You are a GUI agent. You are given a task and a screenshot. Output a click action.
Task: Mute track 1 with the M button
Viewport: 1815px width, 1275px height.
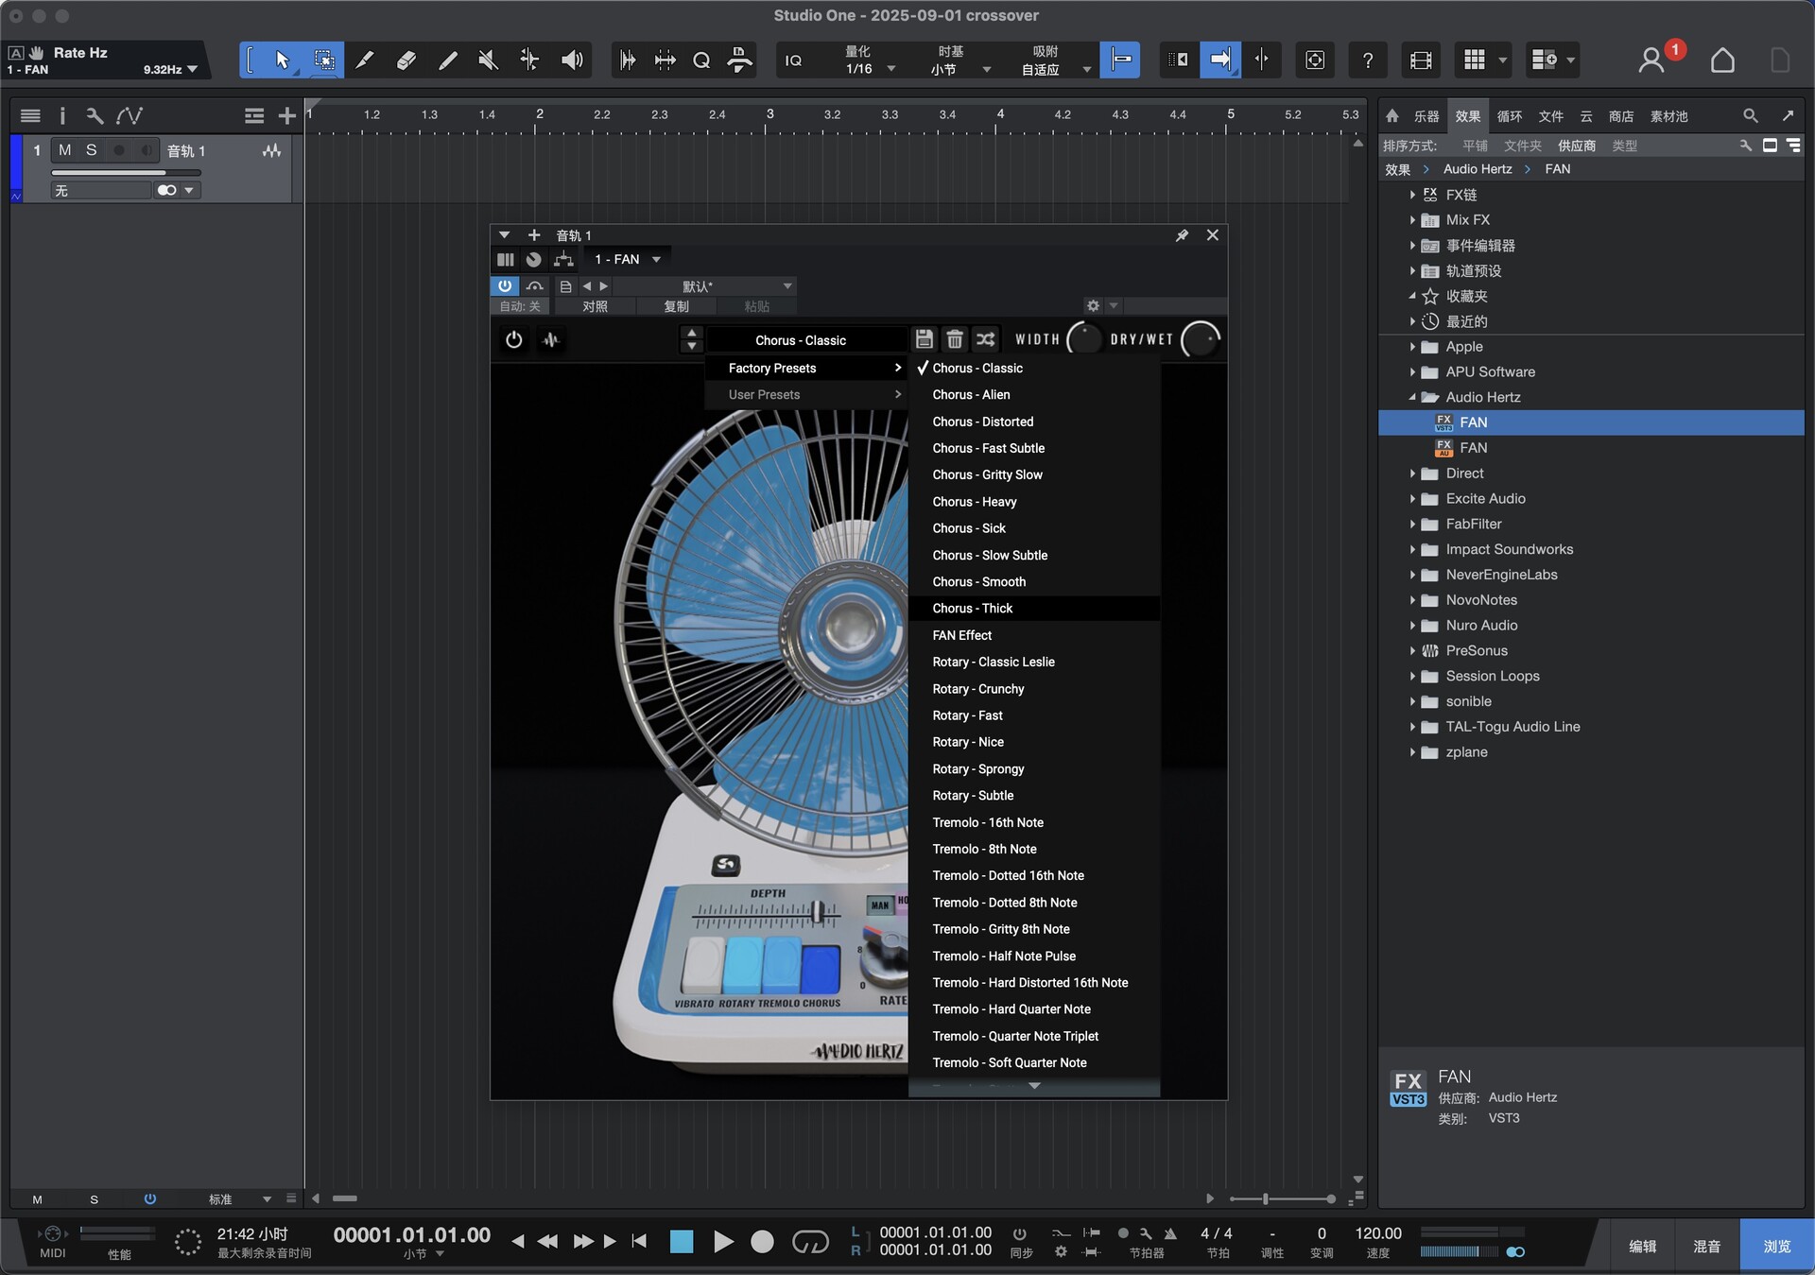[x=64, y=150]
